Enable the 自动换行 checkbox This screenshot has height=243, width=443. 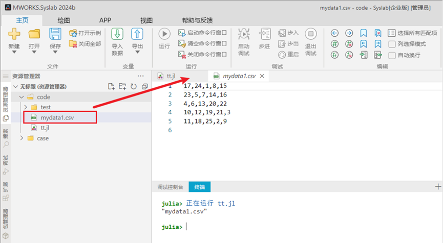click(x=392, y=55)
